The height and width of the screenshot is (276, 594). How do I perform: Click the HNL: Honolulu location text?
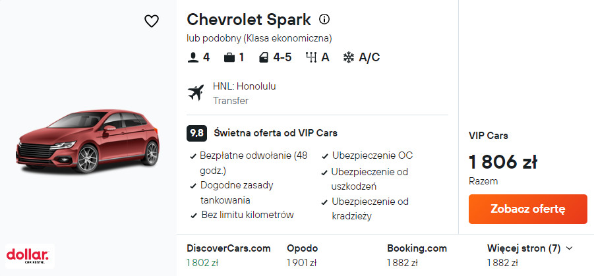coord(245,86)
